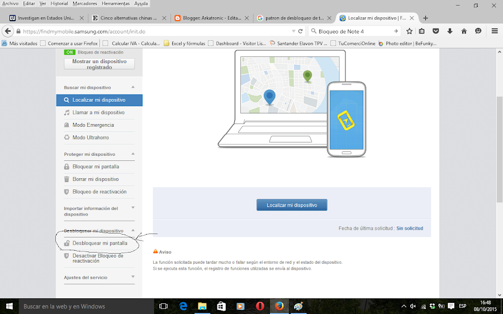Open a new tab with the plus button
Screen dimensions: 503x314
425,18
